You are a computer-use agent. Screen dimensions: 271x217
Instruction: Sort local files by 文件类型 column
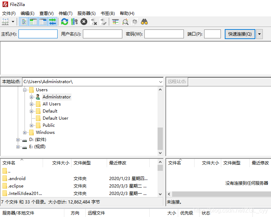click(89, 163)
